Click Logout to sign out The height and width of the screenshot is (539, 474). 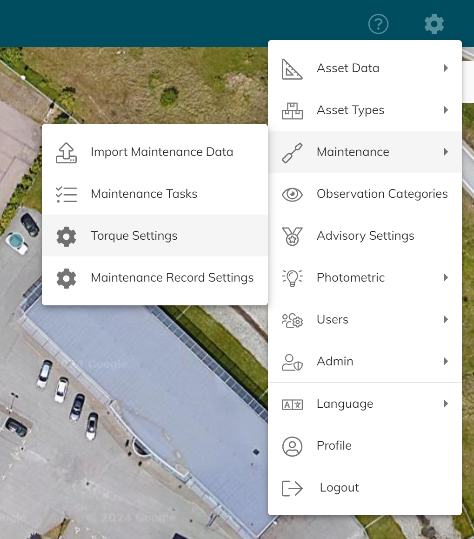[x=339, y=487]
